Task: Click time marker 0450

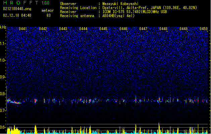Action: pyautogui.click(x=204, y=29)
